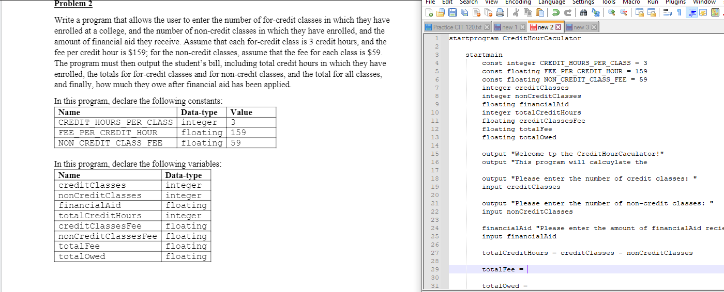Click the 'input nonCreditClasses' line
The height and width of the screenshot is (292, 724).
coord(527,212)
